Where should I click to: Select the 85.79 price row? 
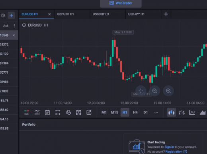tap(9, 101)
